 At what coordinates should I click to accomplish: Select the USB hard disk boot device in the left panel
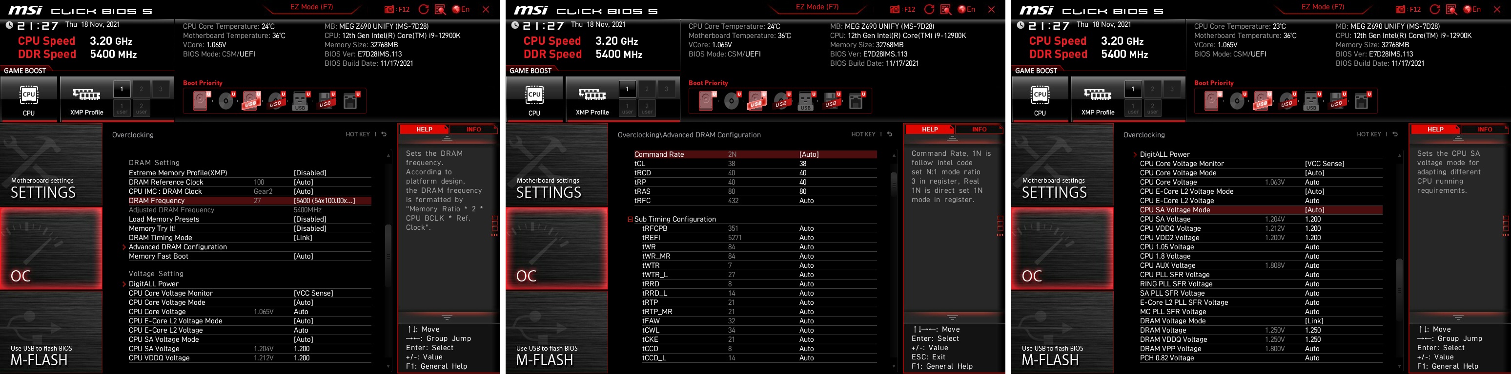251,101
